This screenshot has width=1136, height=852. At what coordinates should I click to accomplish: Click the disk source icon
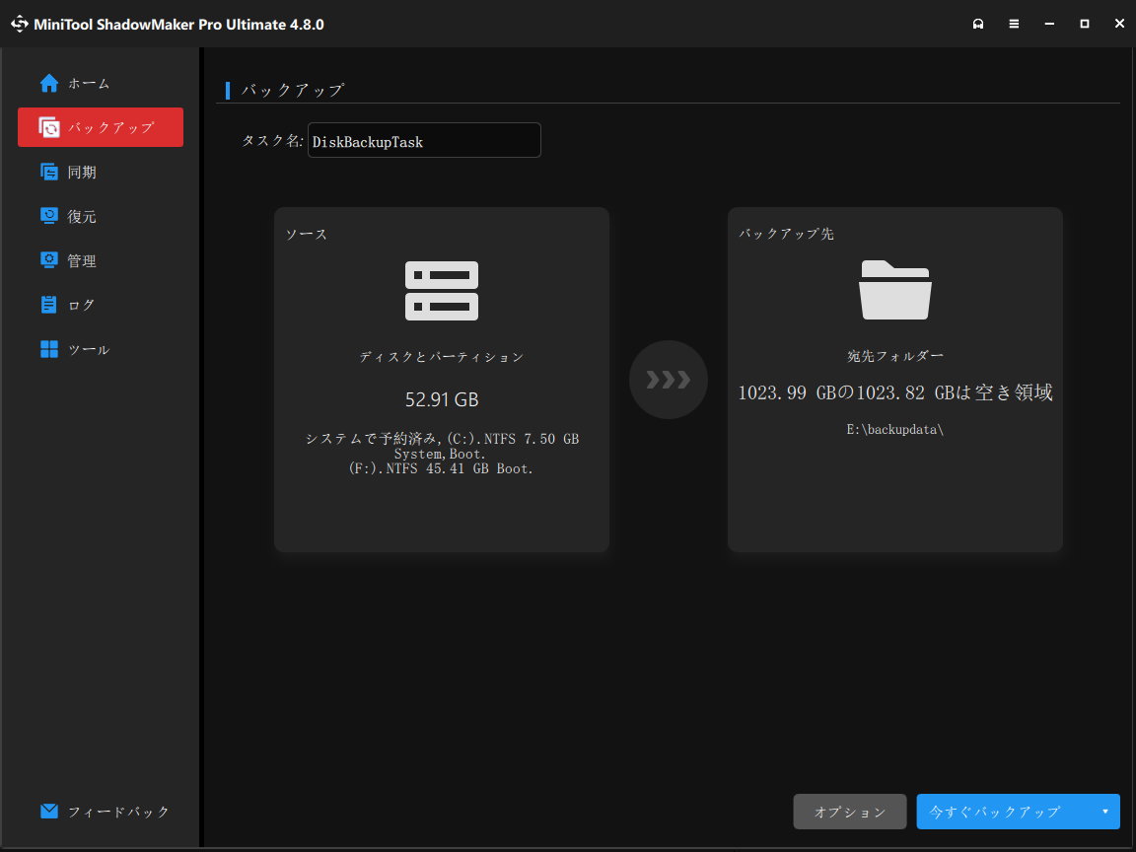click(x=441, y=291)
